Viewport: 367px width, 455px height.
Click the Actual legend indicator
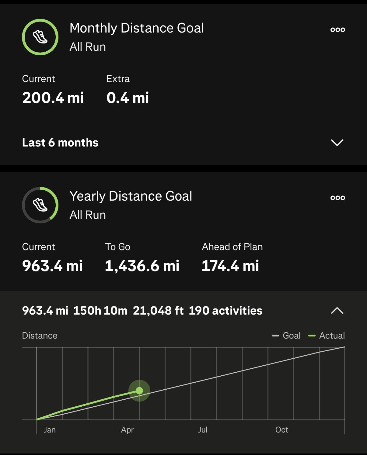point(327,336)
